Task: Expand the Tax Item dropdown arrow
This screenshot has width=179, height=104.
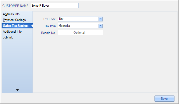Action: pos(100,26)
